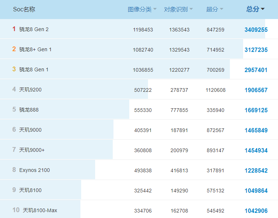Click image classification value 334706
Image resolution: width=278 pixels, height=218 pixels.
pos(143,211)
